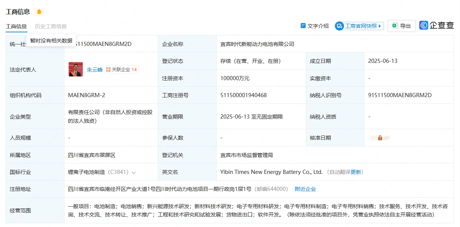Image resolution: width=460 pixels, height=227 pixels.
Task: Click the 纳税人识别号 label
Action: click(x=326, y=95)
